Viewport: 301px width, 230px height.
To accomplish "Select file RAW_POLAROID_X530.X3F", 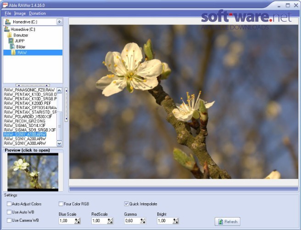I will [x=28, y=117].
